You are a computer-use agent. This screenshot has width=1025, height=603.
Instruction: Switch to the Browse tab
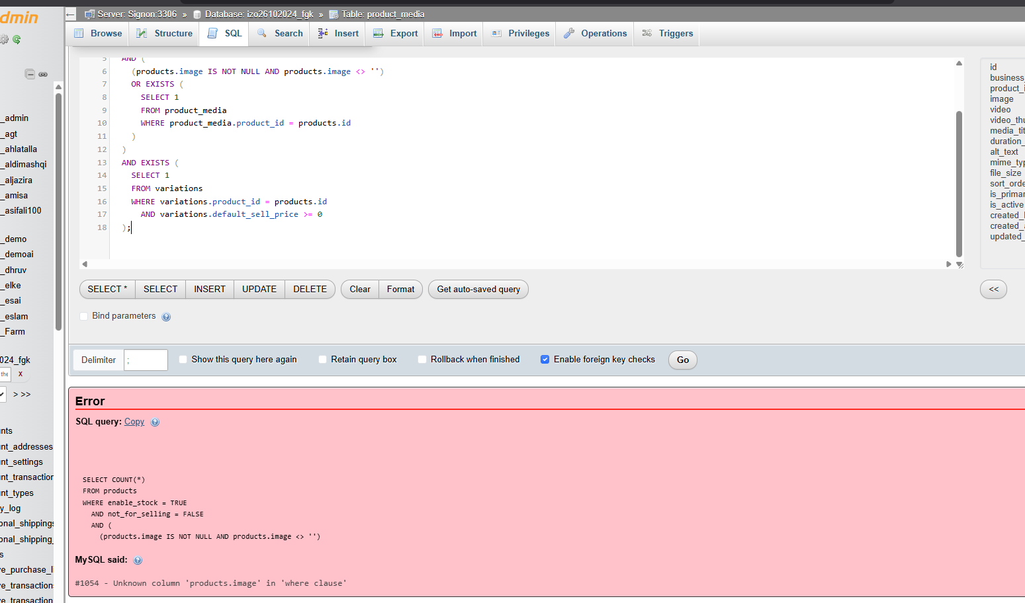point(98,33)
